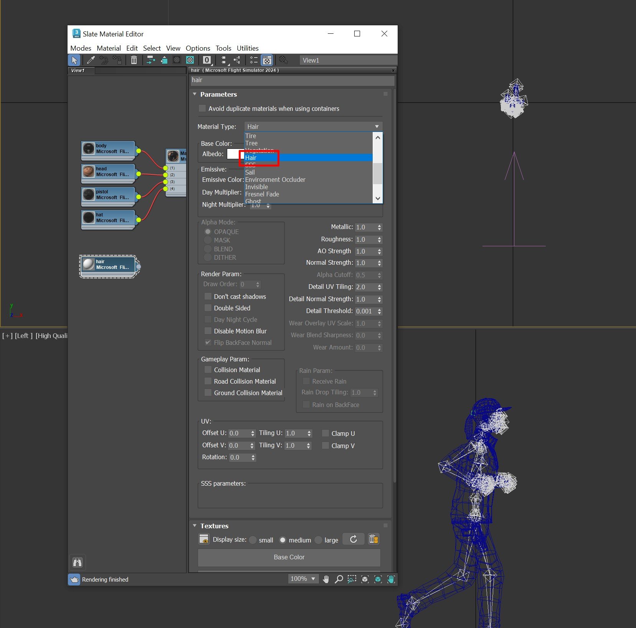Image resolution: width=636 pixels, height=628 pixels.
Task: Click Pan to Selected icon
Action: tap(391, 579)
